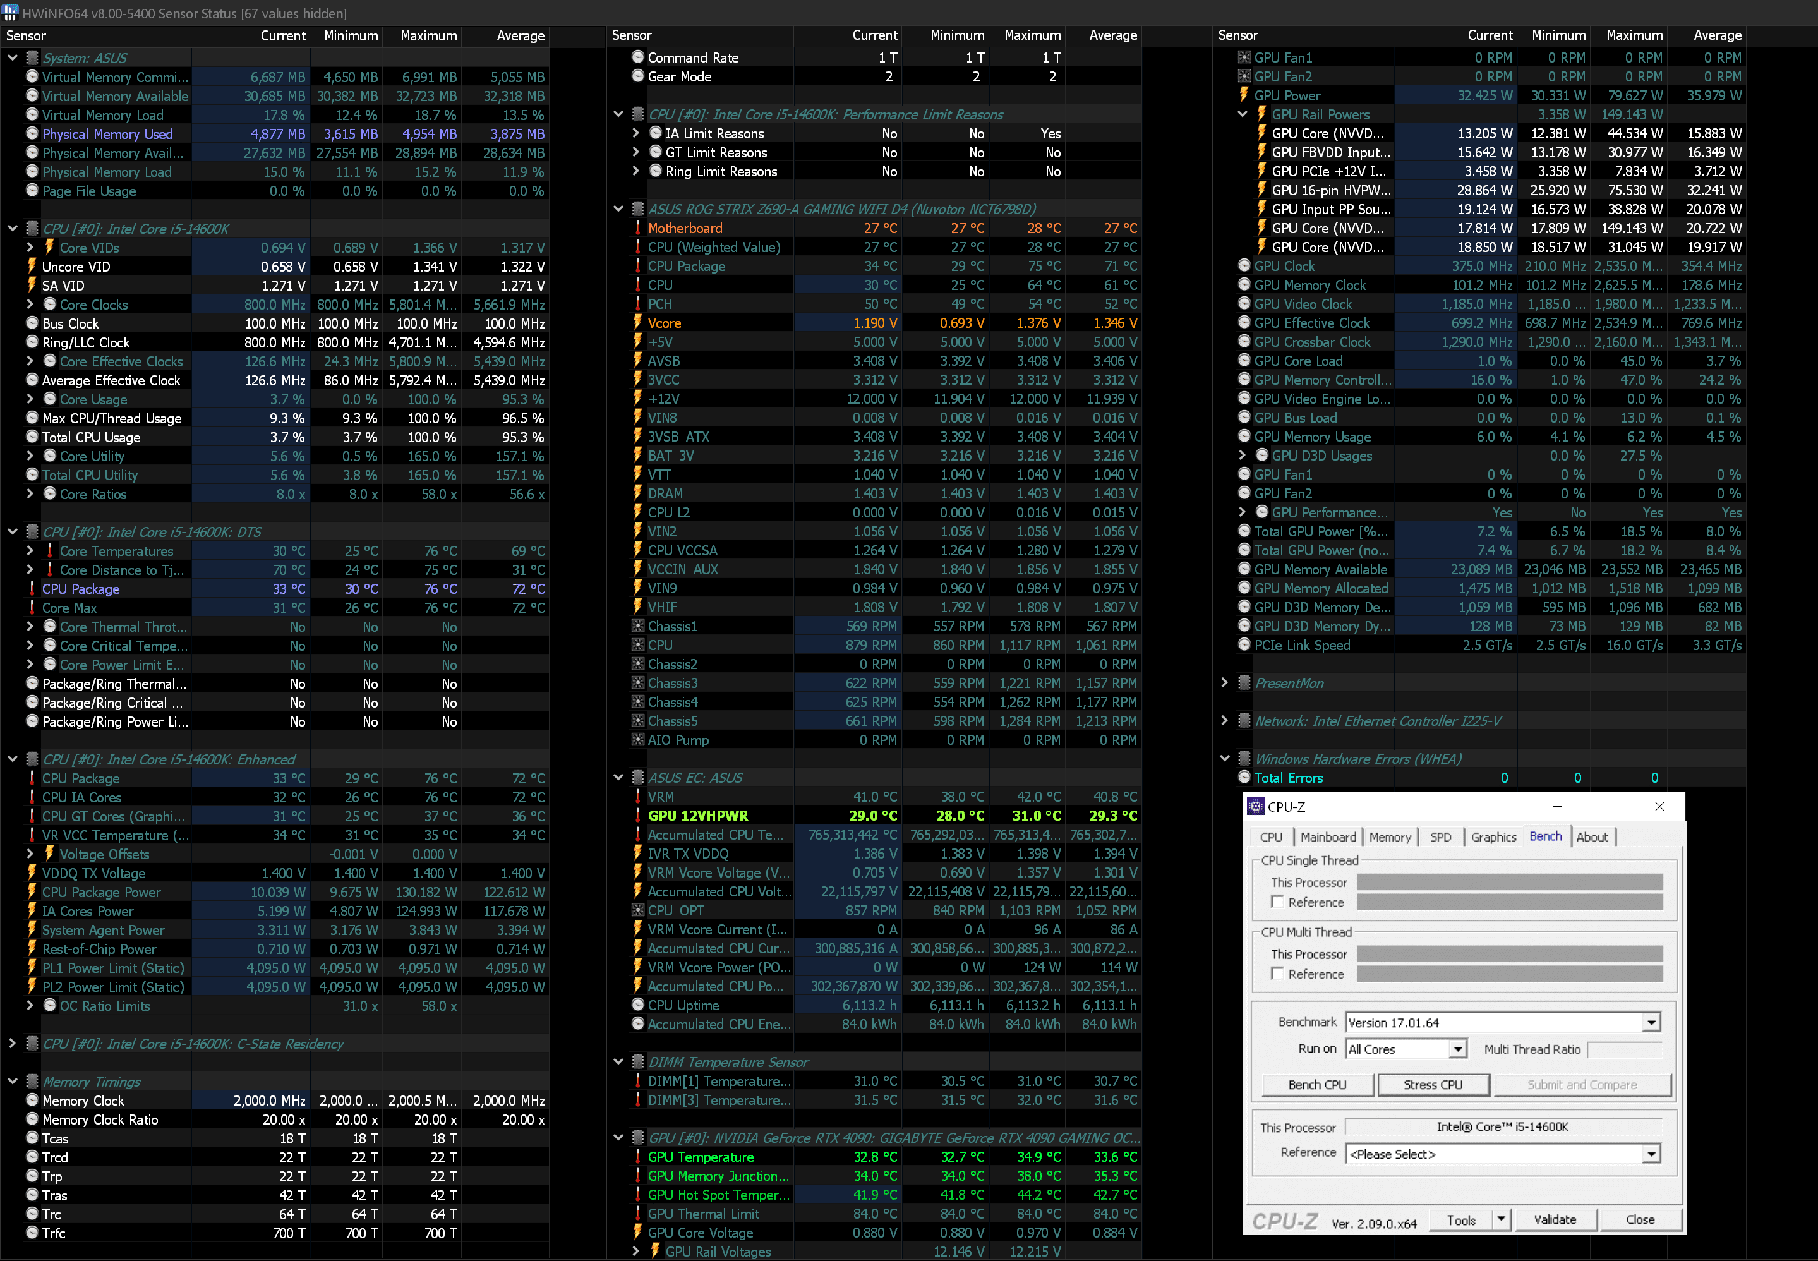The height and width of the screenshot is (1261, 1818).
Task: Click the System: ASUS chip icon
Action: click(32, 57)
